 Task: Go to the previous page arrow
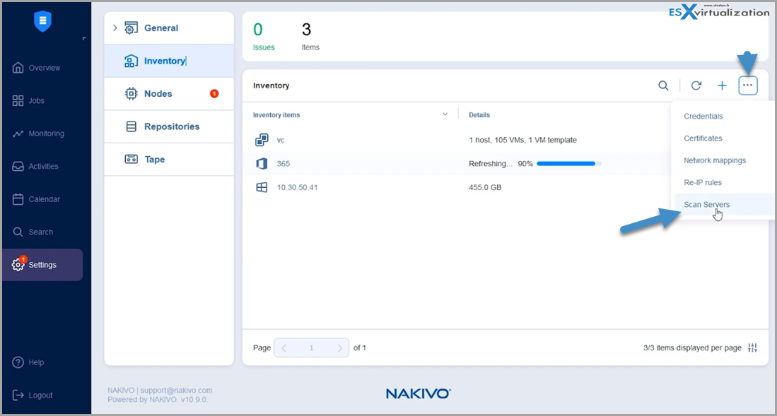click(x=284, y=348)
